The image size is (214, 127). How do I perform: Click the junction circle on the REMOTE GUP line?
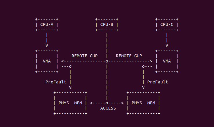click(107, 61)
